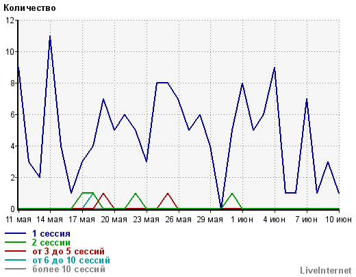
Task: Click the '20 мая' axis label
Action: 114,220
